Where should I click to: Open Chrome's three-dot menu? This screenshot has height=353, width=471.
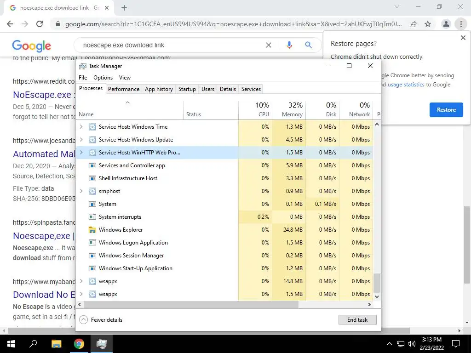461,24
